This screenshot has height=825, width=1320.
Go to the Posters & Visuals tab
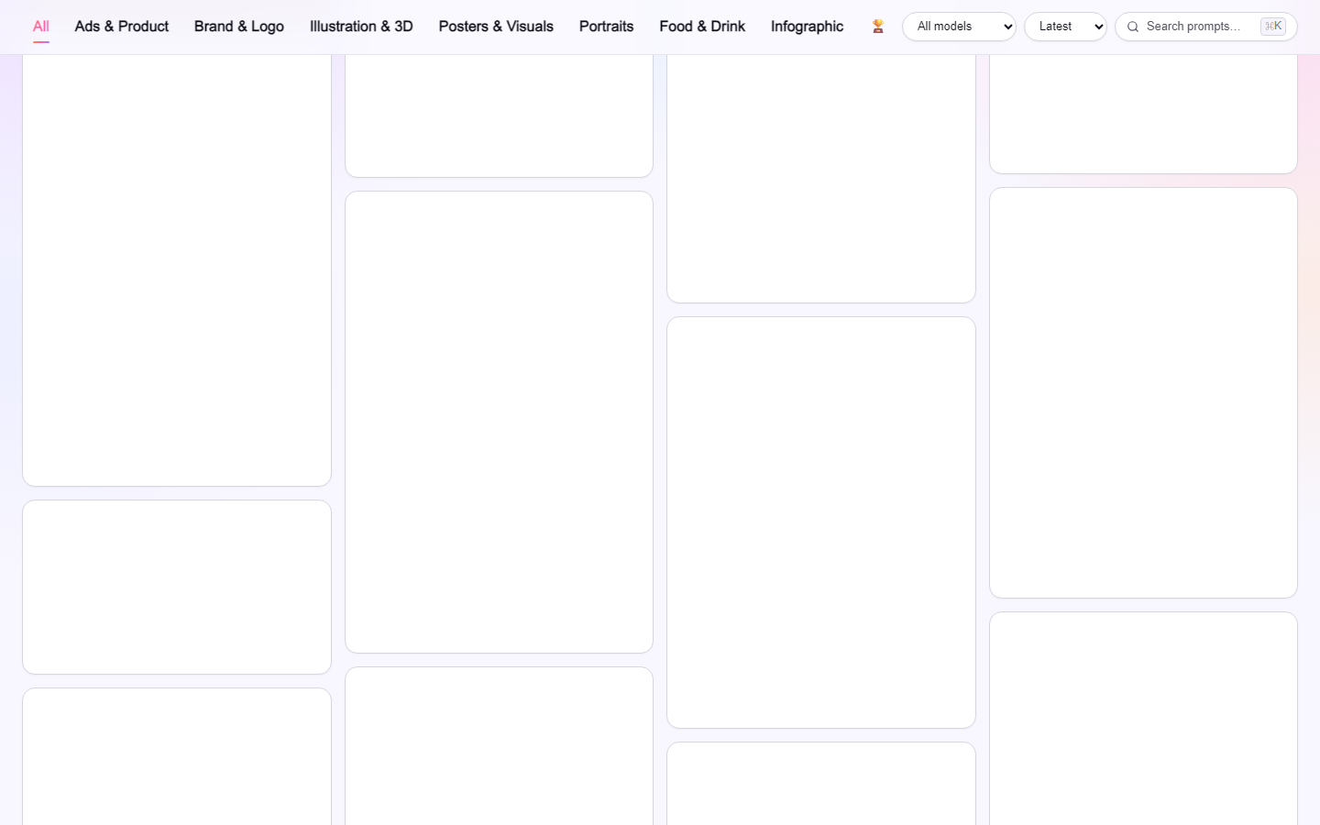(x=496, y=27)
